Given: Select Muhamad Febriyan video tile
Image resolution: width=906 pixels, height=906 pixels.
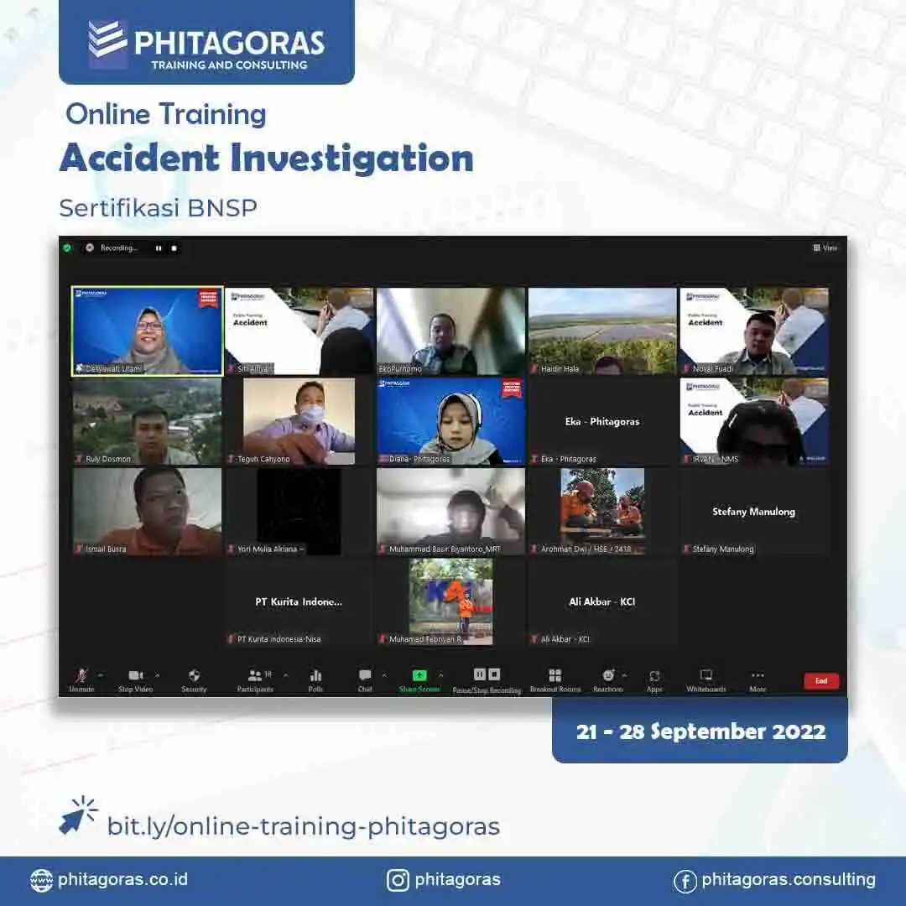Looking at the screenshot, I should 450,601.
